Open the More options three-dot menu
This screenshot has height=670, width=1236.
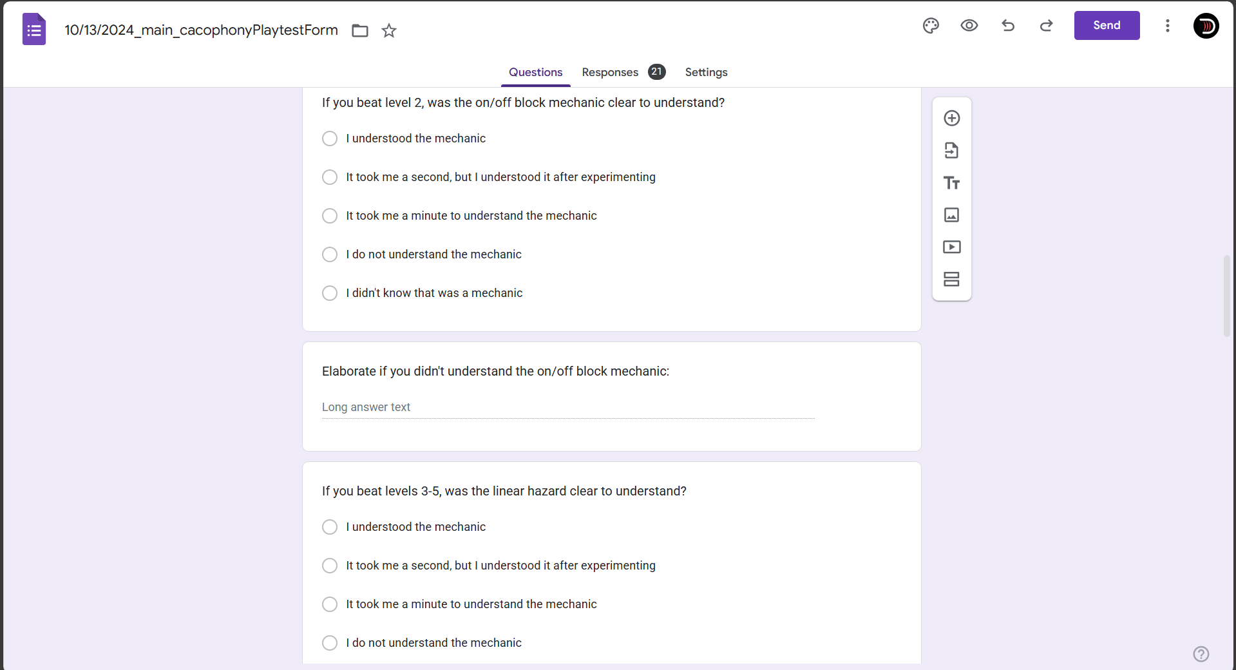1167,26
